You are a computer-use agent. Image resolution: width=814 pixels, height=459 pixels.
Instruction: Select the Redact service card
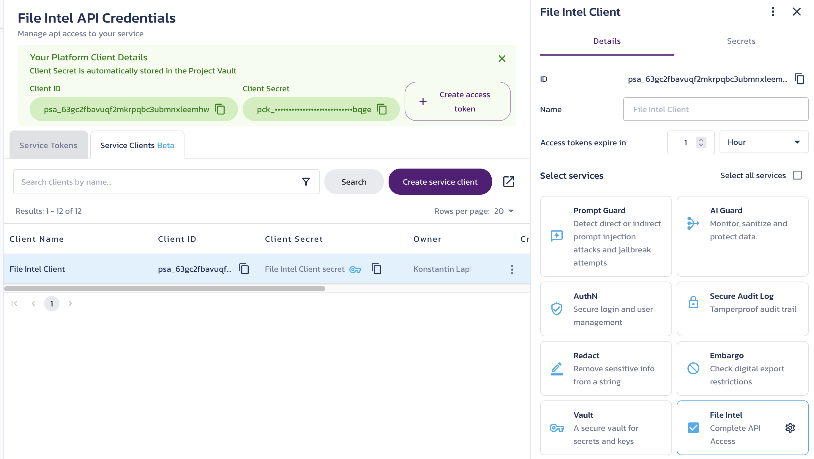tap(606, 369)
